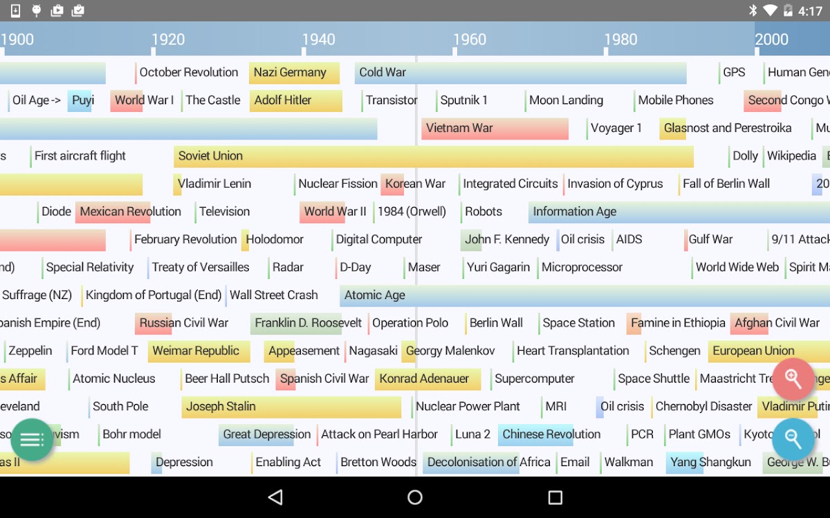This screenshot has height=518, width=830.
Task: Tap the Bluetooth icon in status bar
Action: [x=753, y=10]
